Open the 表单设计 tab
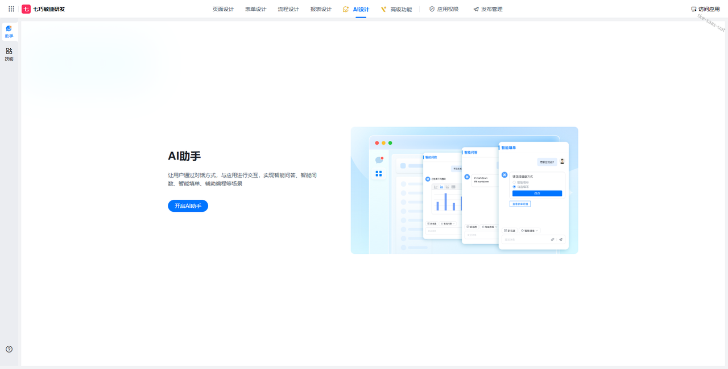The image size is (728, 369). click(x=255, y=9)
